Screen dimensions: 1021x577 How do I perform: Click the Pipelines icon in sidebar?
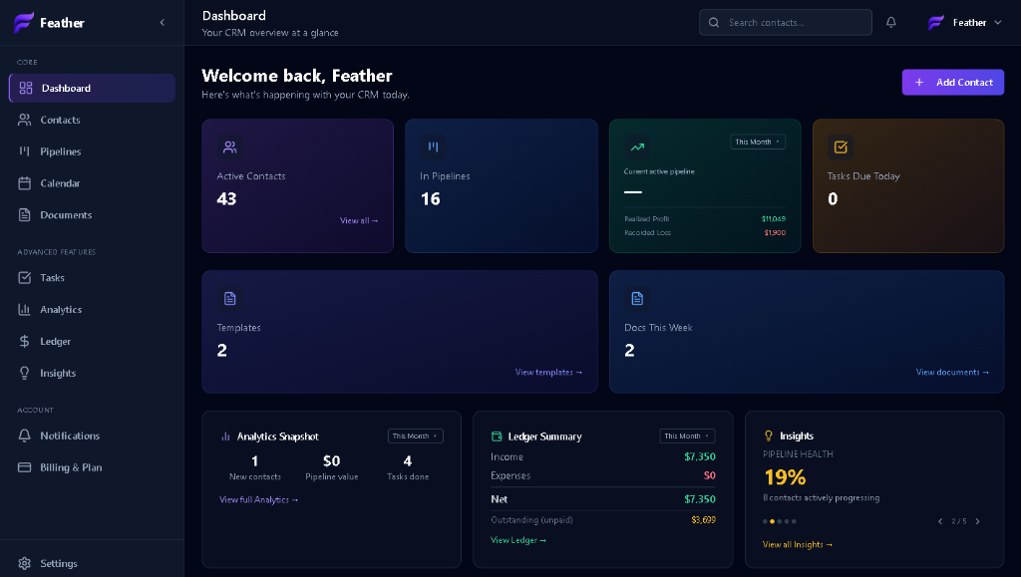tap(24, 151)
